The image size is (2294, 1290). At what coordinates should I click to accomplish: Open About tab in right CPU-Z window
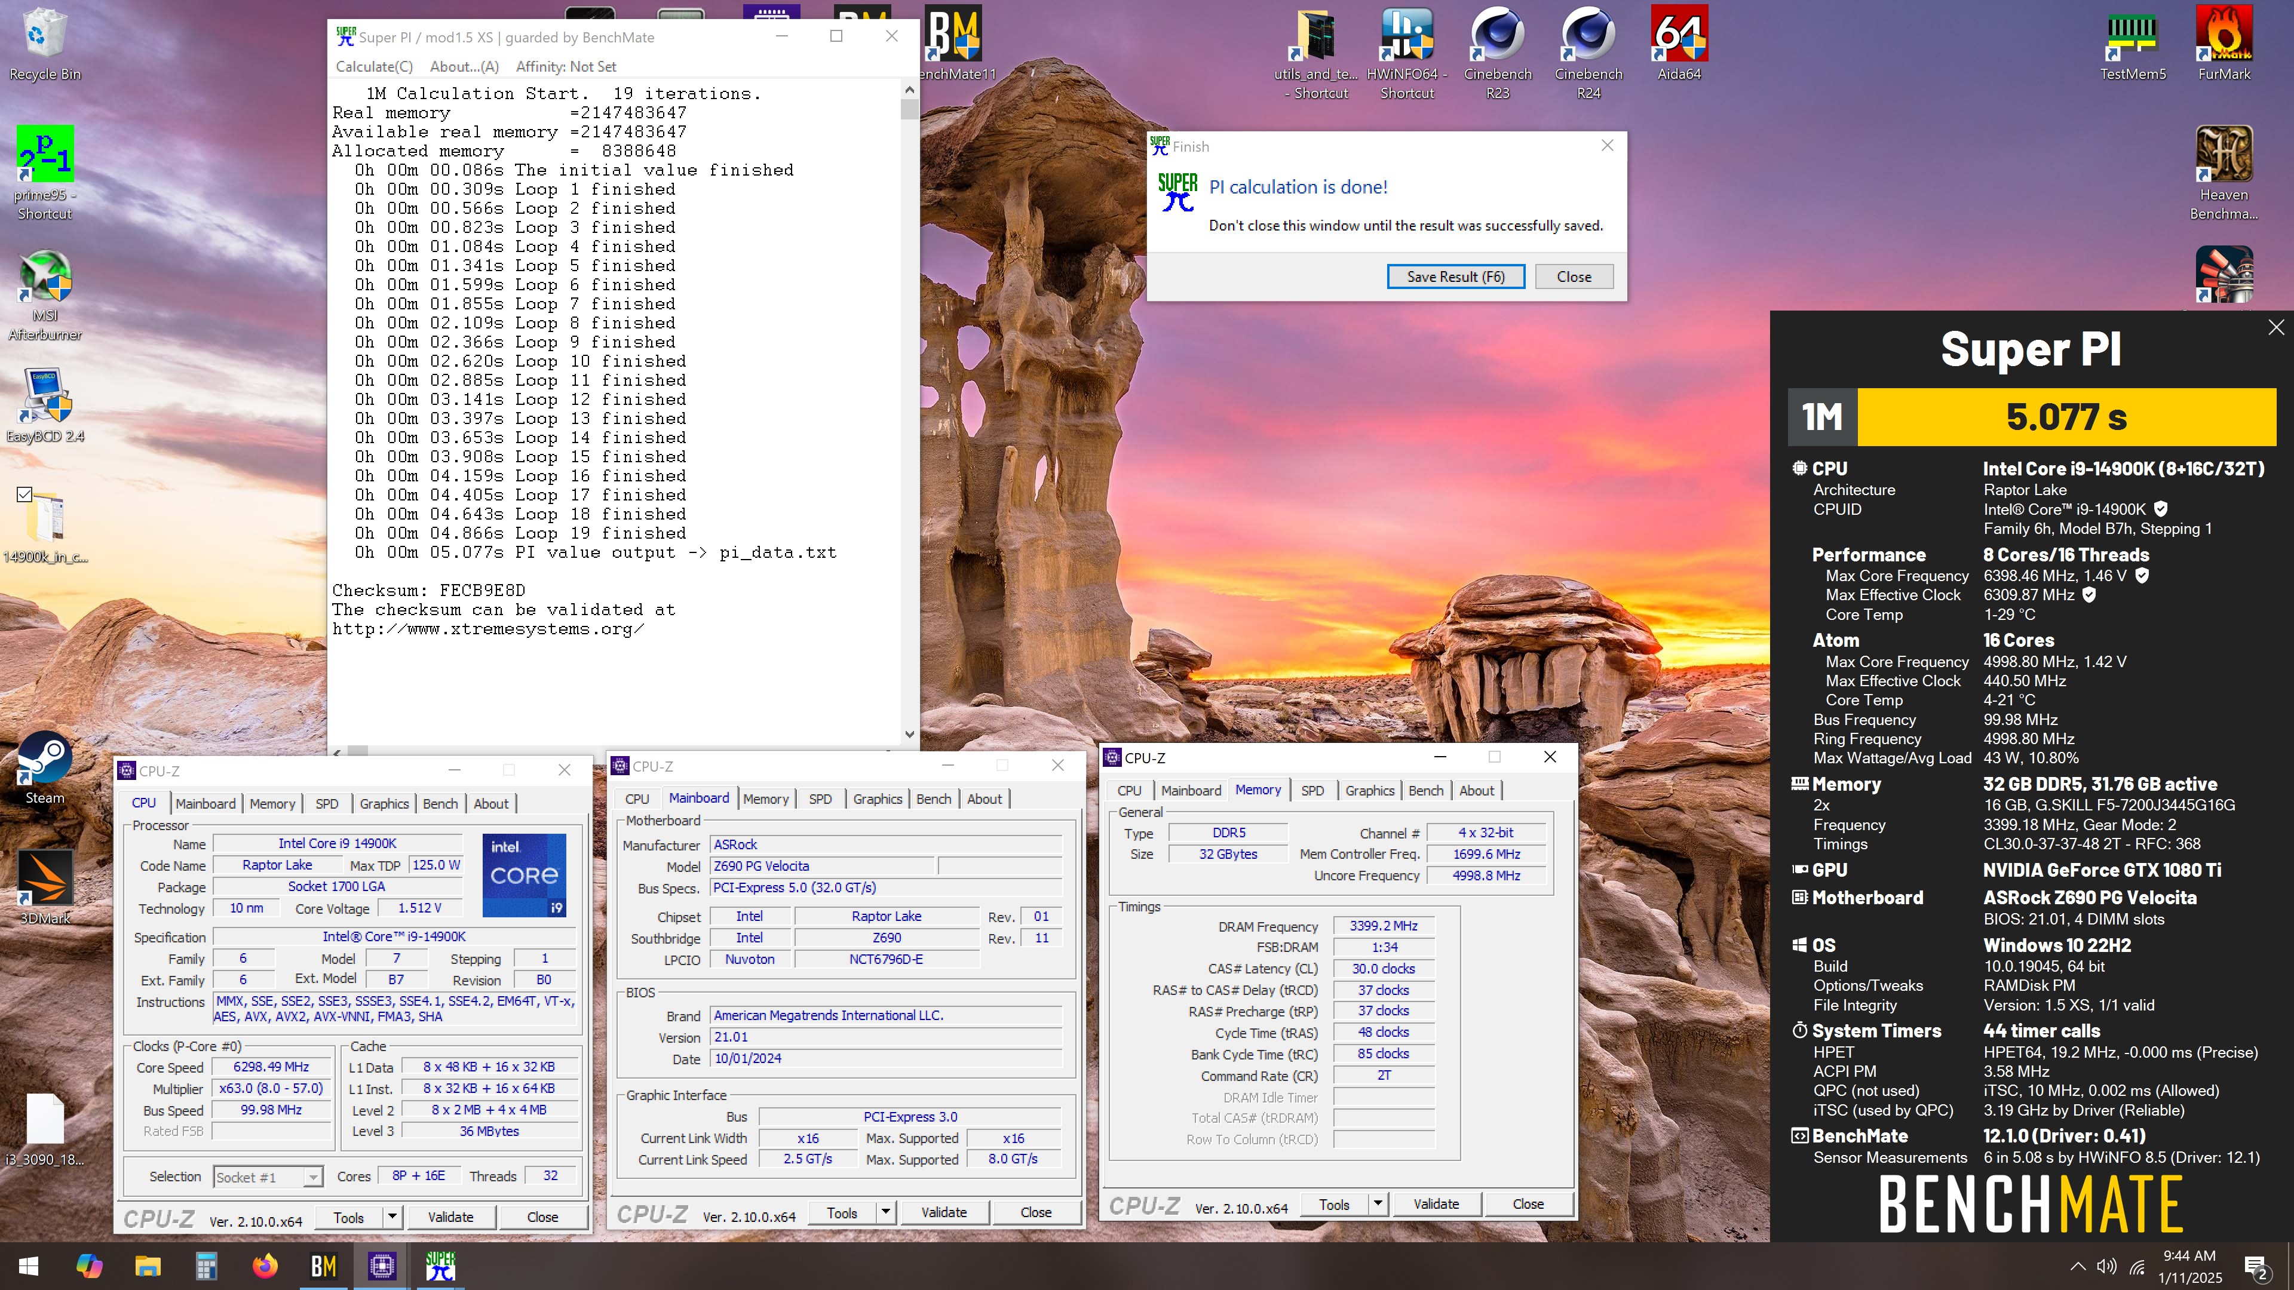tap(1477, 791)
